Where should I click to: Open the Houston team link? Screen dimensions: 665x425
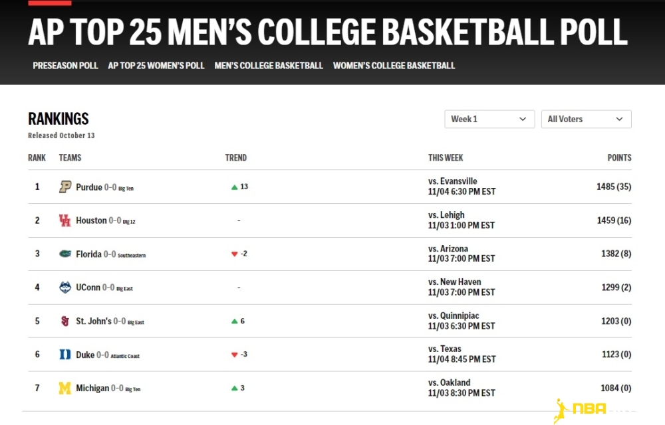tap(91, 220)
